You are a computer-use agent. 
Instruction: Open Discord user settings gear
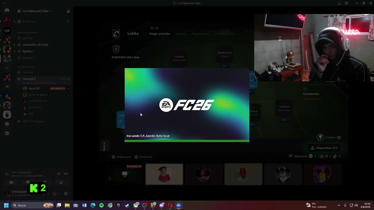(x=66, y=194)
